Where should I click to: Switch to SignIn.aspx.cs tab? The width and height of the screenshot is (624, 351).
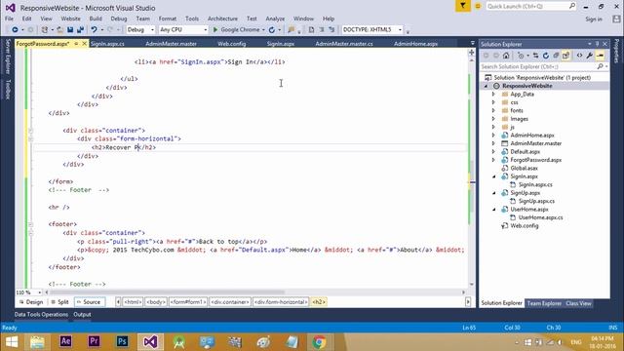(x=107, y=44)
